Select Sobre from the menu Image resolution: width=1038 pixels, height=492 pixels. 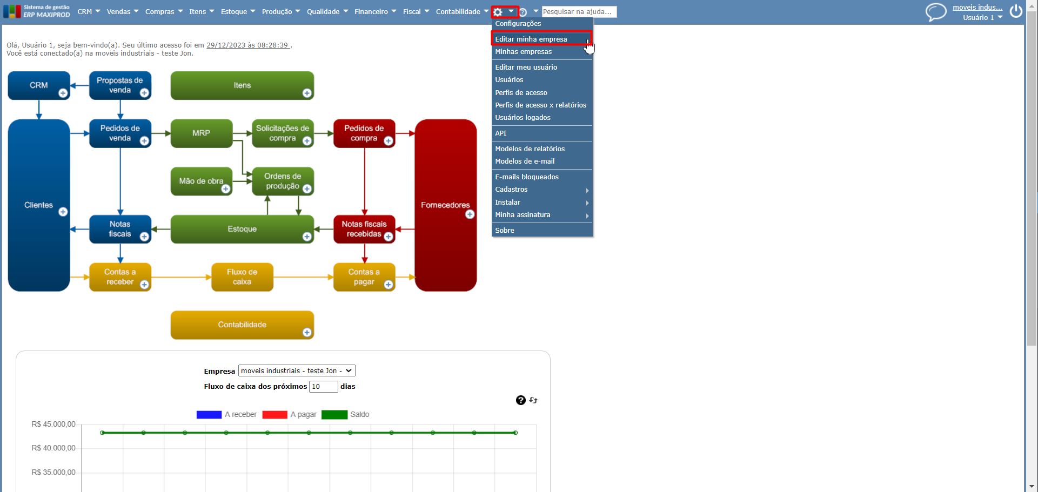click(x=542, y=231)
